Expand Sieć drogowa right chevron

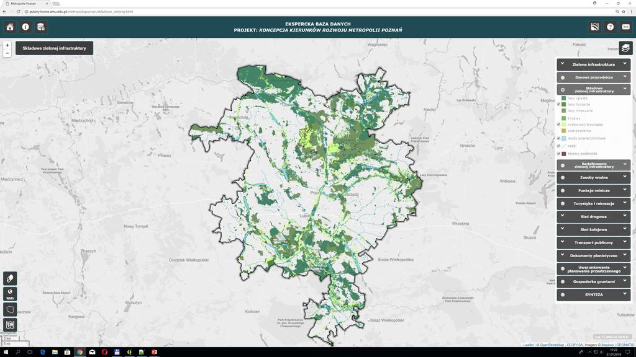pos(625,216)
